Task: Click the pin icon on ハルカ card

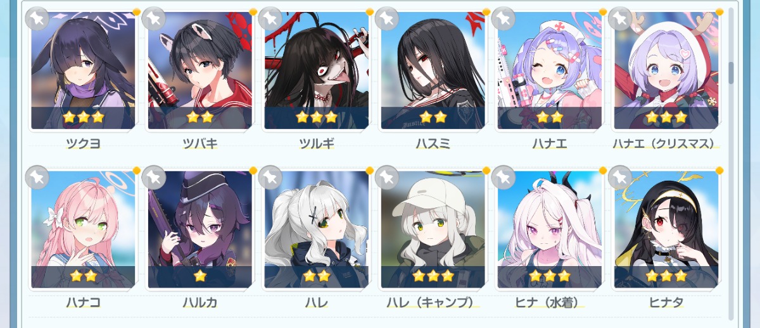Action: [x=154, y=178]
